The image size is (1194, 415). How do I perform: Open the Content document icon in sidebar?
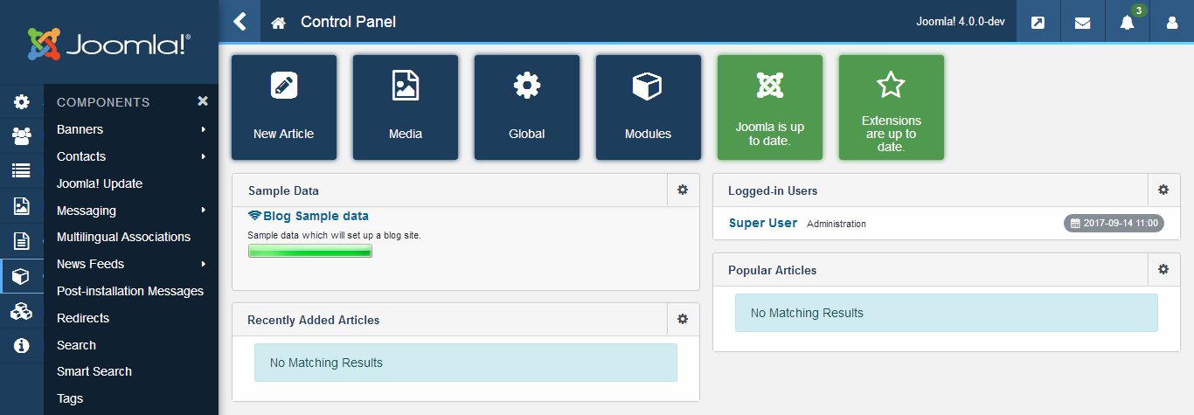point(22,241)
